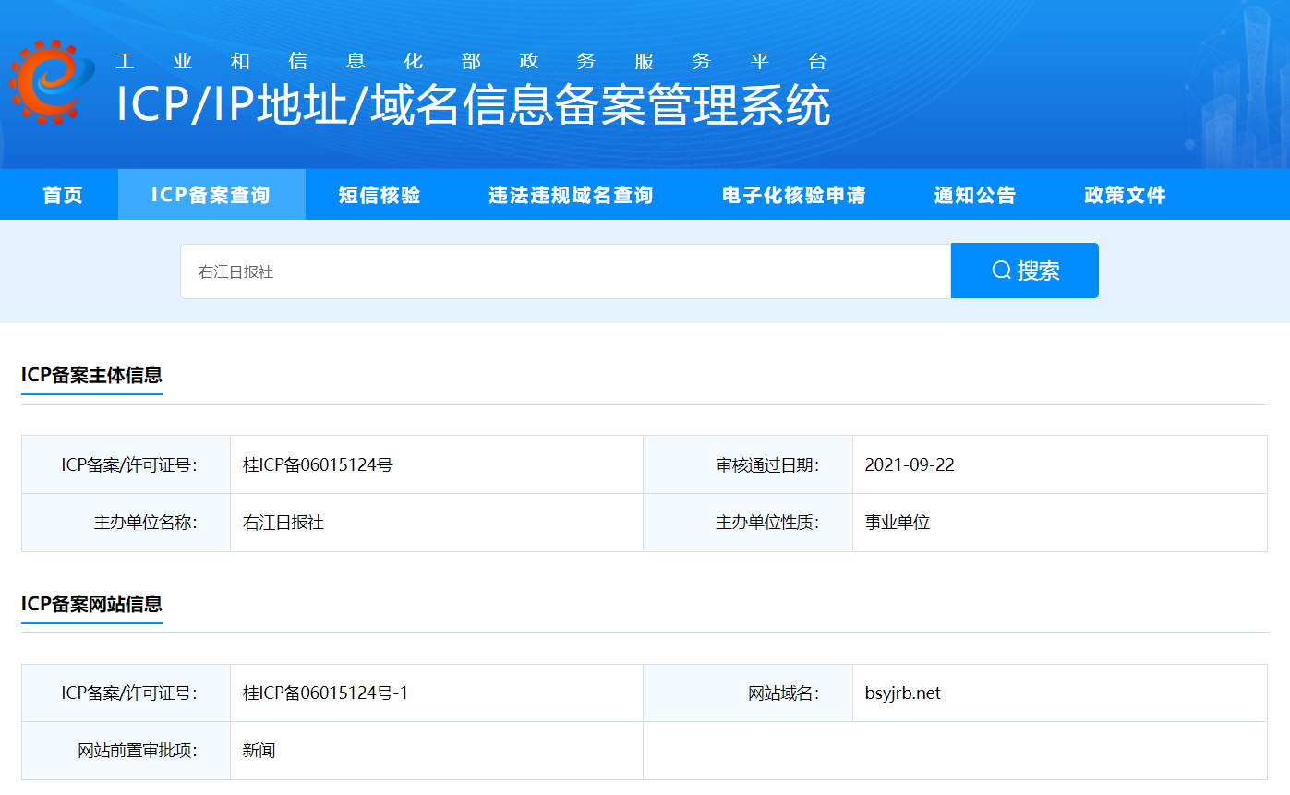
Task: Click the ICP备案网站信息 section heading
Action: click(x=91, y=604)
